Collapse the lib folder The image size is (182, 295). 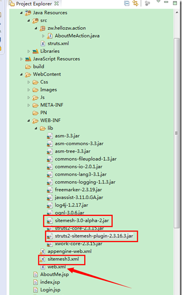(x=36, y=128)
